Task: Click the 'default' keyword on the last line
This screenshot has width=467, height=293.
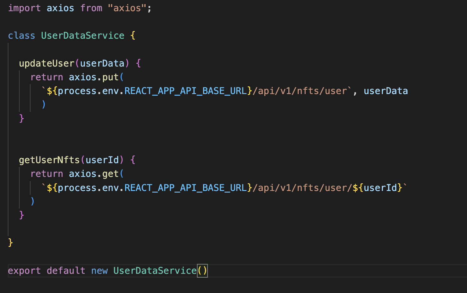Action: [x=66, y=271]
